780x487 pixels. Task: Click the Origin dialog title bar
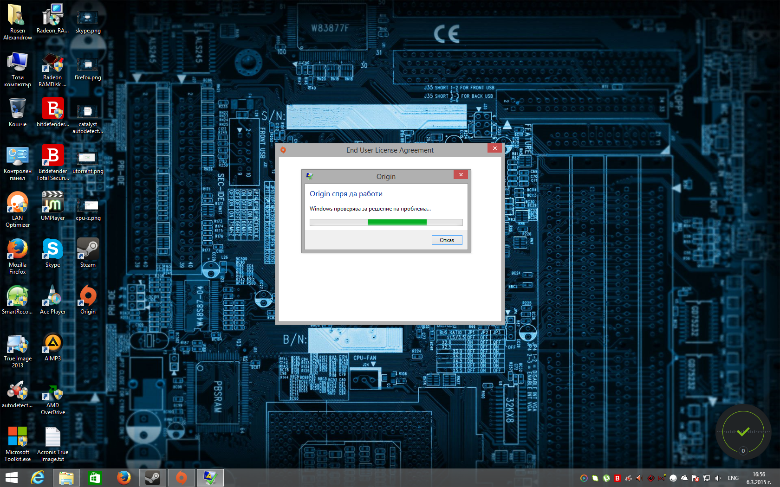[x=386, y=176]
